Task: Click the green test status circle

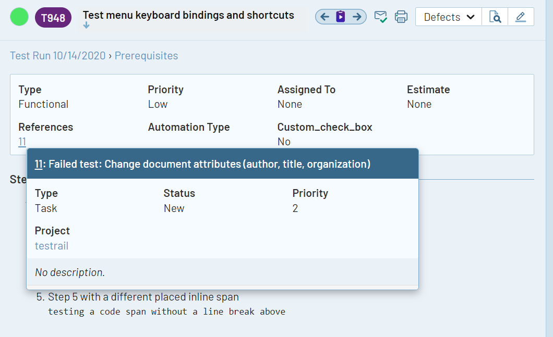Action: (x=19, y=17)
